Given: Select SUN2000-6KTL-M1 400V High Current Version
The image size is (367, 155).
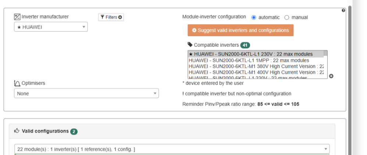Looking at the screenshot, I should pos(256,72).
